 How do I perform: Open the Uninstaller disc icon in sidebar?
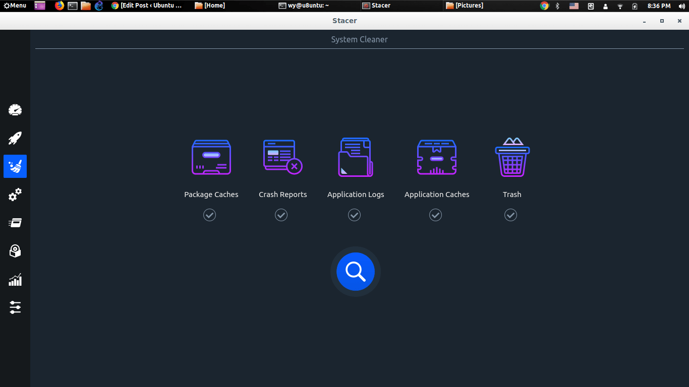pyautogui.click(x=15, y=251)
